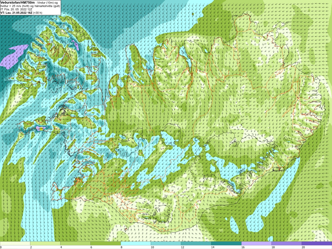Click the 10–12 m/s turquoise legend swatch
This screenshot has height=249, width=332.
(166, 244)
